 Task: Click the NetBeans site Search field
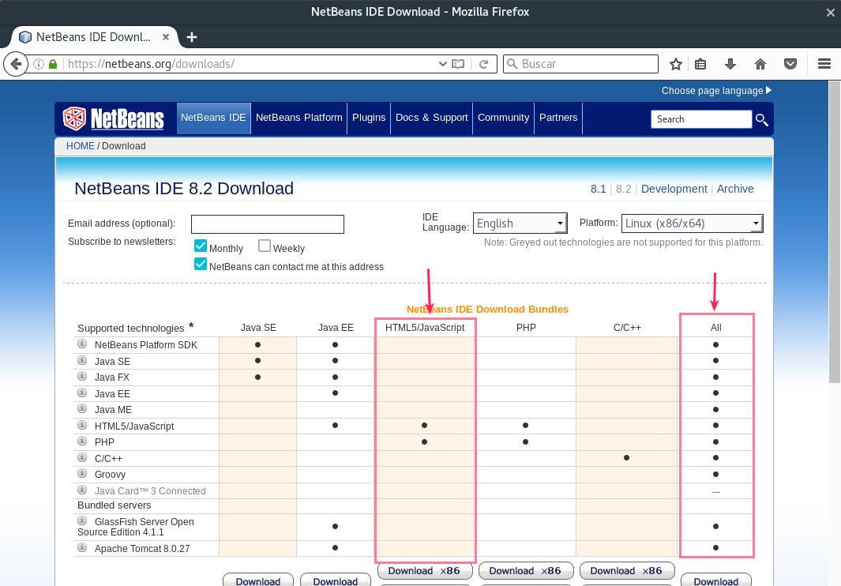701,119
